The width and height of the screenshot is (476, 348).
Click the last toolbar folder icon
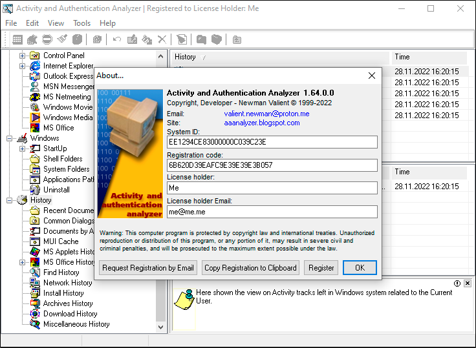(x=237, y=40)
